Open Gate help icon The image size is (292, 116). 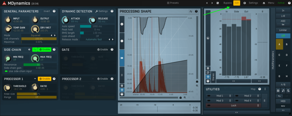click(x=112, y=49)
